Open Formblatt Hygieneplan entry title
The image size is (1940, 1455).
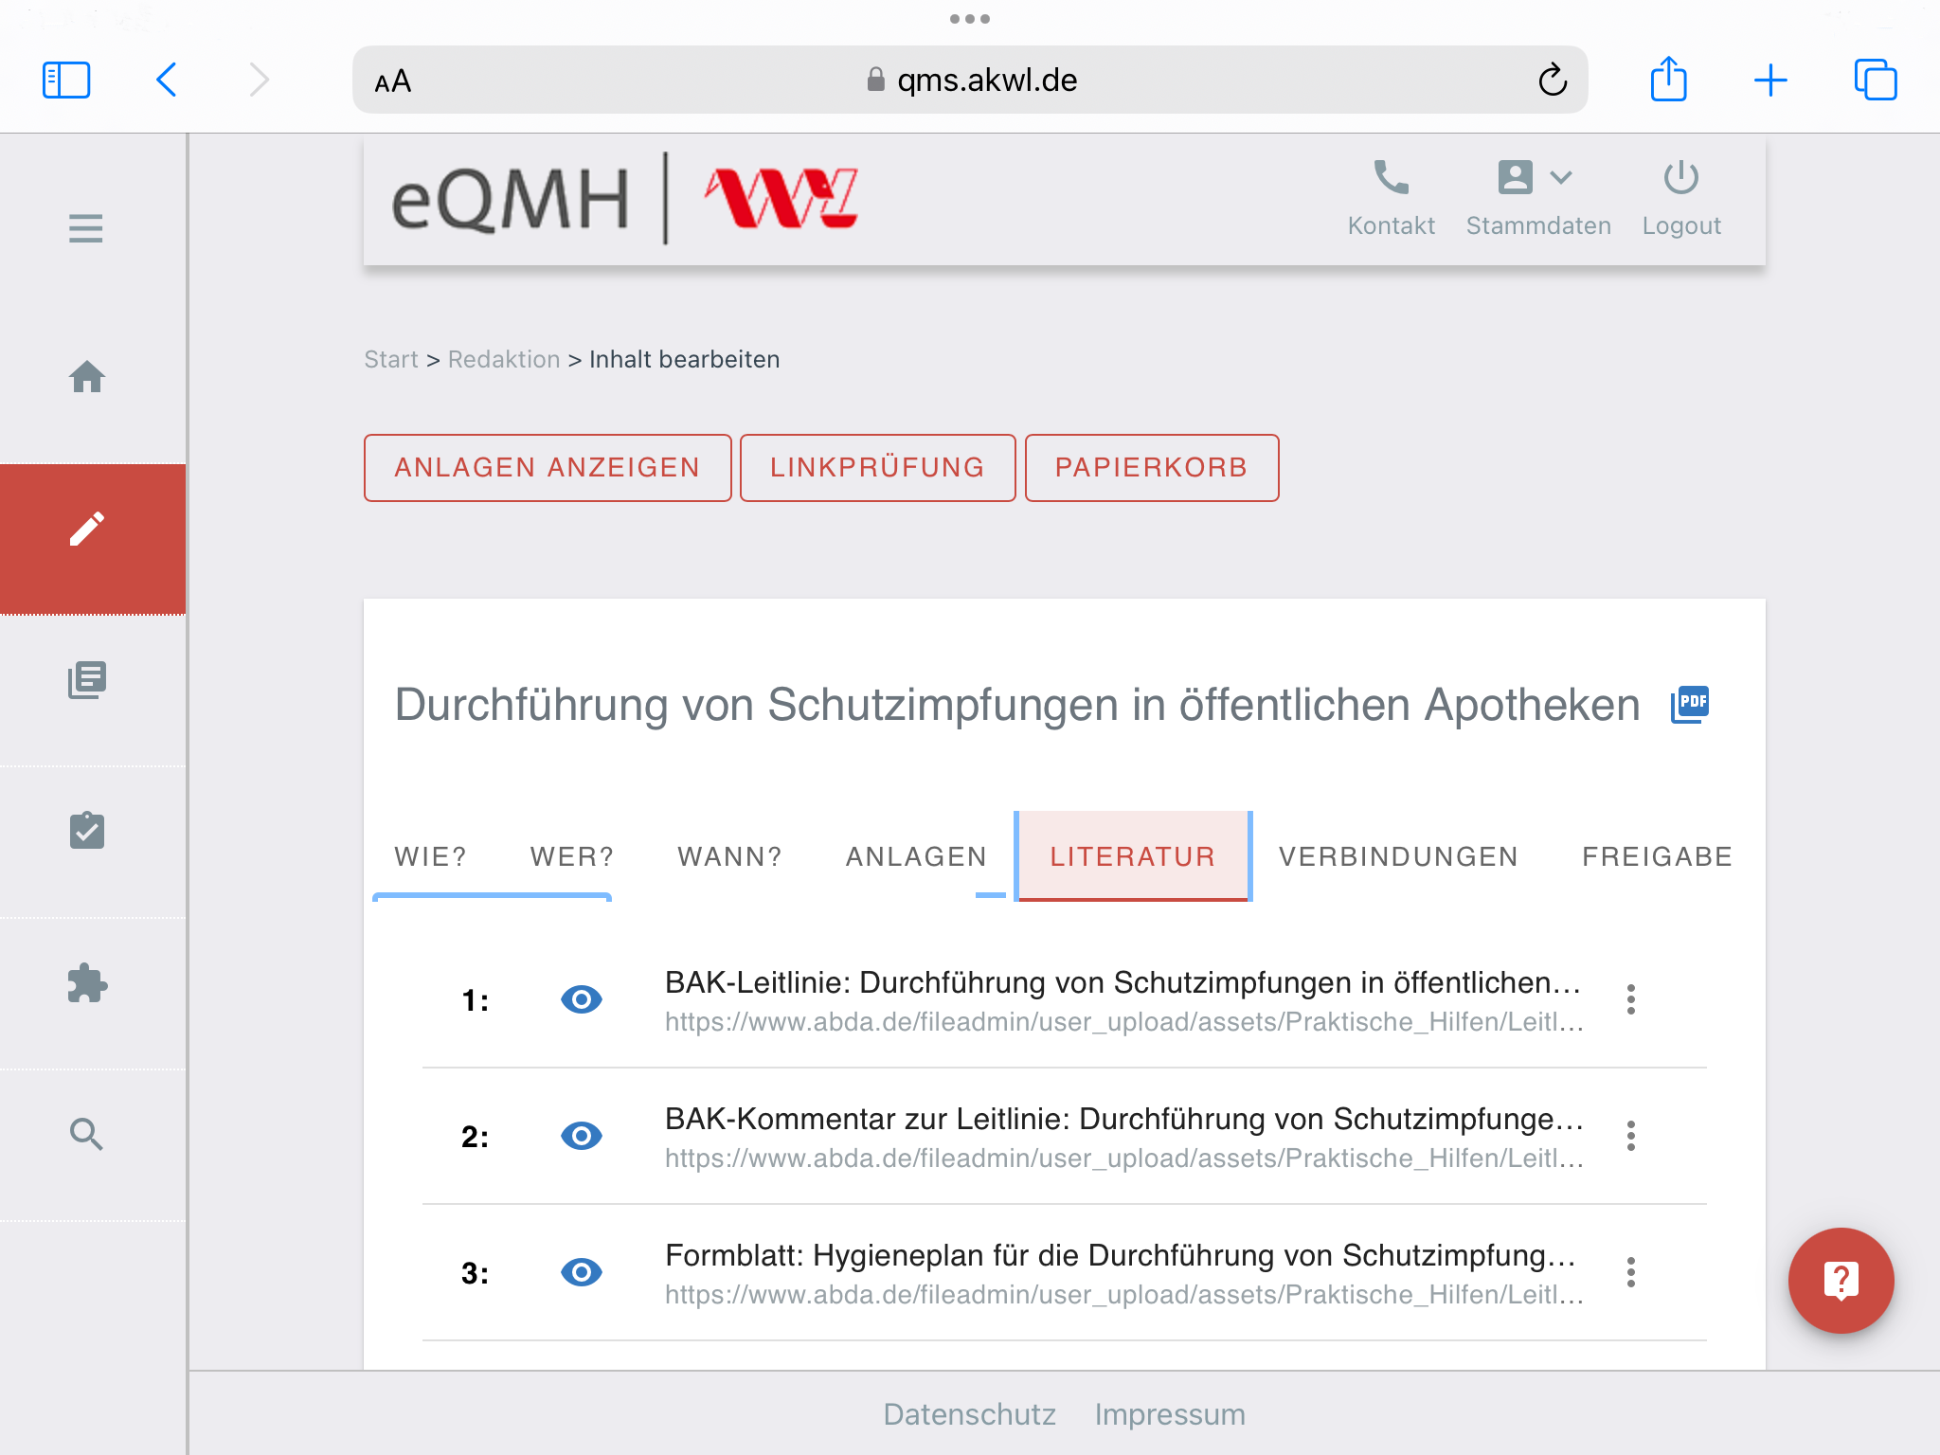point(1121,1256)
